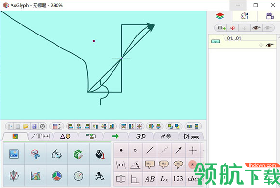
Task: Add a new layer
Action: 222,28
